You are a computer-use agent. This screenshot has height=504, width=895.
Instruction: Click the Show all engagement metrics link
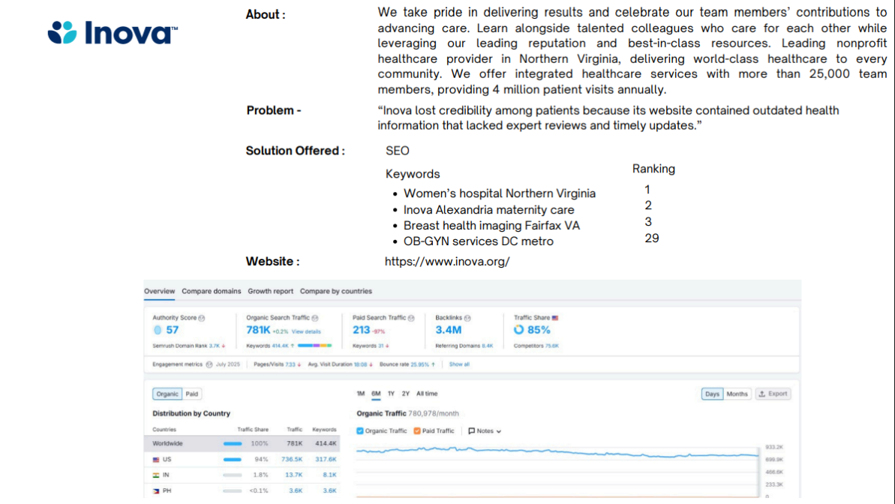coord(459,364)
